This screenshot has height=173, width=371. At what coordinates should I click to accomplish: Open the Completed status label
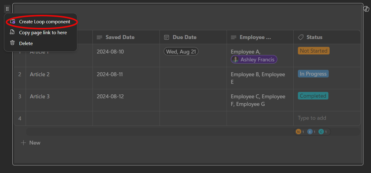(x=313, y=96)
